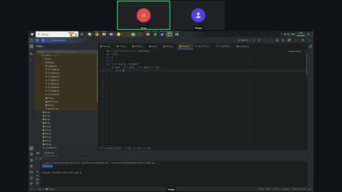Stop the running process icon
This screenshot has height=192, width=342.
click(x=41, y=158)
